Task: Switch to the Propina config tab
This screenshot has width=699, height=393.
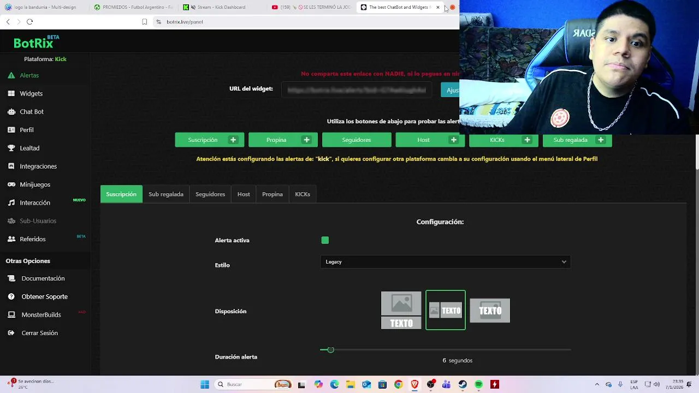Action: (273, 194)
